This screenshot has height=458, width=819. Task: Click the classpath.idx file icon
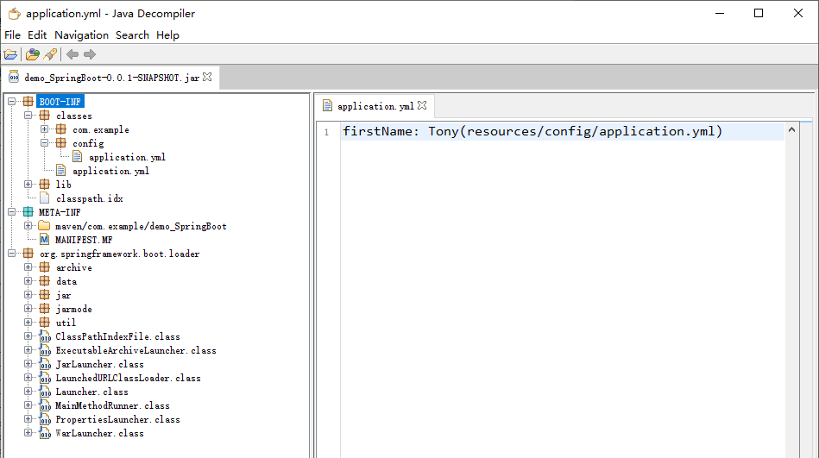click(44, 198)
